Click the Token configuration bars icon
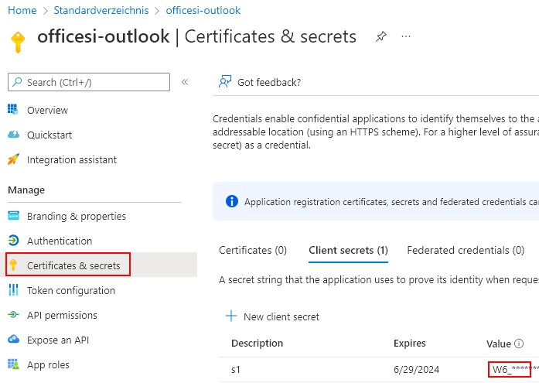539x383 pixels. click(13, 290)
